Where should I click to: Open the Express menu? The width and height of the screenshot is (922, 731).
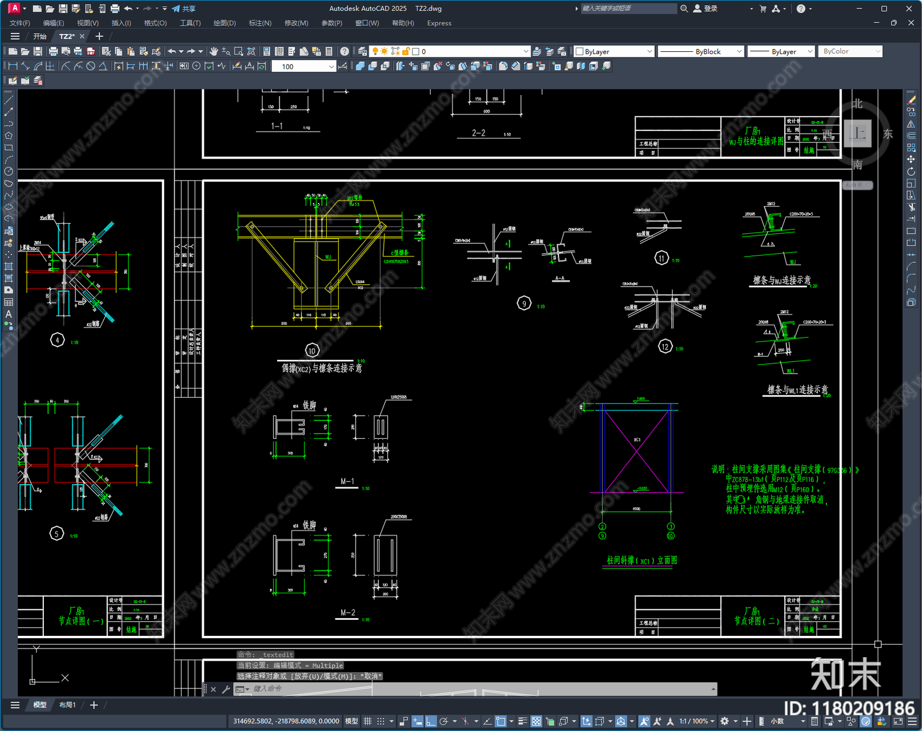pos(439,23)
